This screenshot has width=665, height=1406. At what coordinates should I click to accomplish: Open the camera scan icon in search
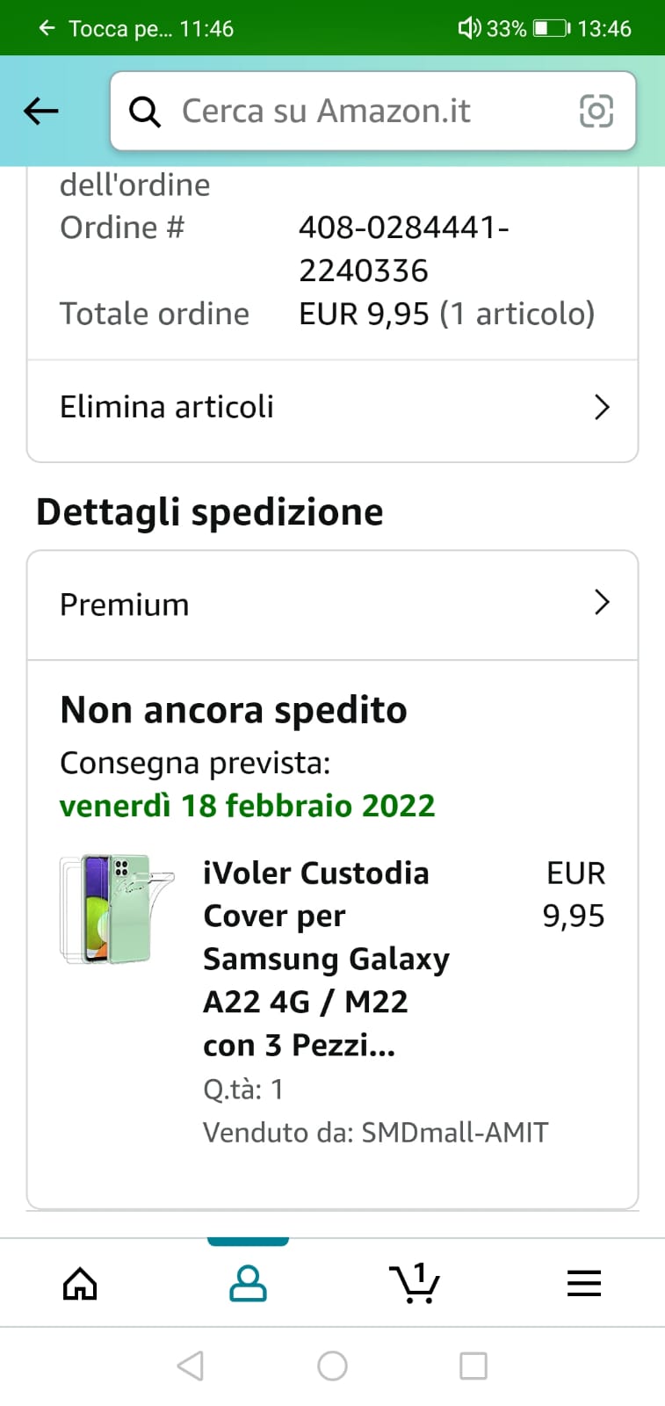pos(596,112)
